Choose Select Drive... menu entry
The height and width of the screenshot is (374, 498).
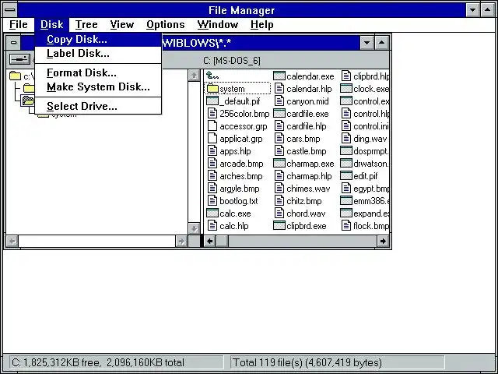(x=98, y=106)
